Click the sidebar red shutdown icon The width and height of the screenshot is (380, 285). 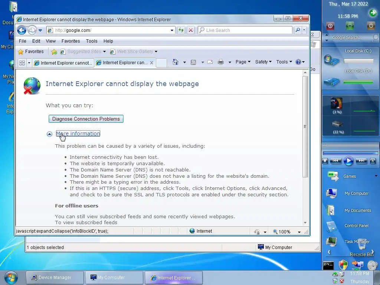[x=330, y=26]
